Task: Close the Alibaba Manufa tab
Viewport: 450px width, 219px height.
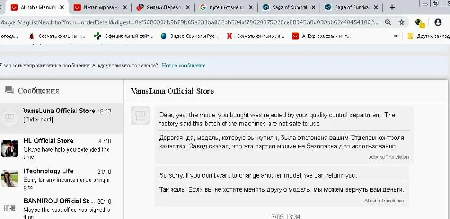Action: tap(62, 8)
